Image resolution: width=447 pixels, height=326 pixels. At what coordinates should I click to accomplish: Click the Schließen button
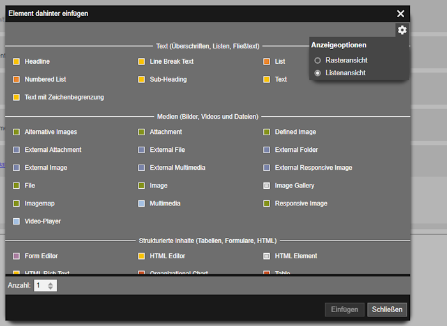tap(387, 309)
